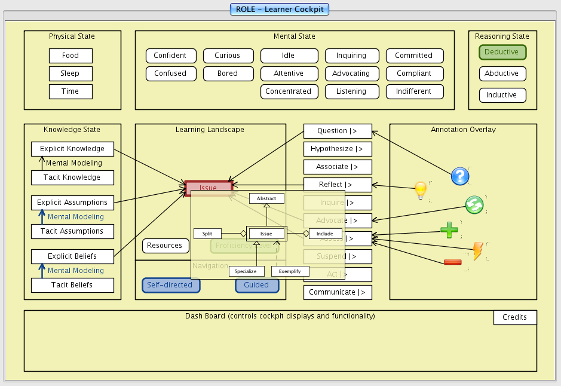This screenshot has height=386, width=561.
Task: Click the Credits button
Action: [514, 317]
